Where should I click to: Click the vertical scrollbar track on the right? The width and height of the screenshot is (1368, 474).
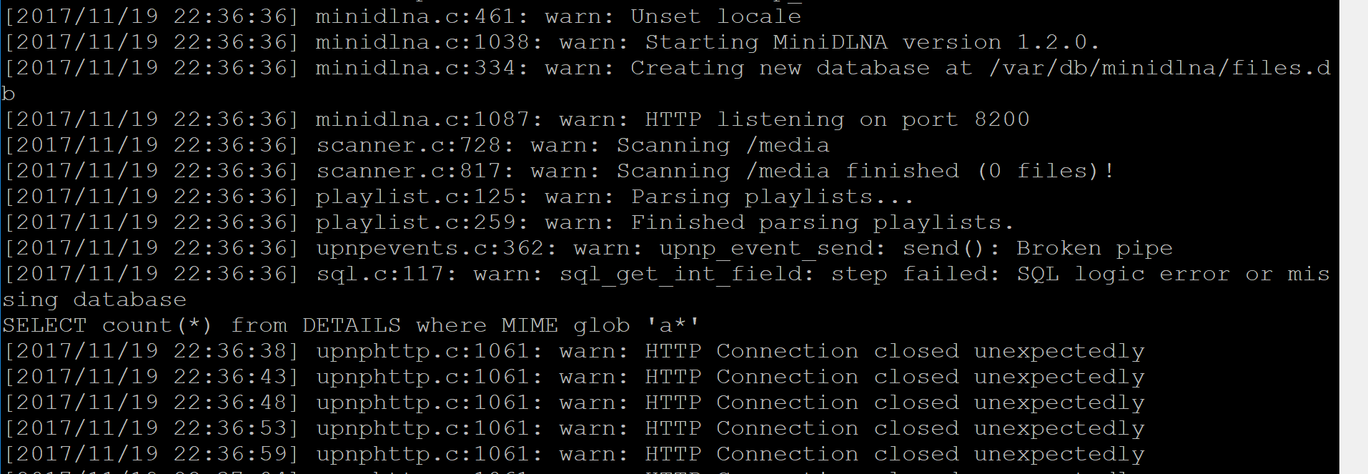pyautogui.click(x=1353, y=236)
